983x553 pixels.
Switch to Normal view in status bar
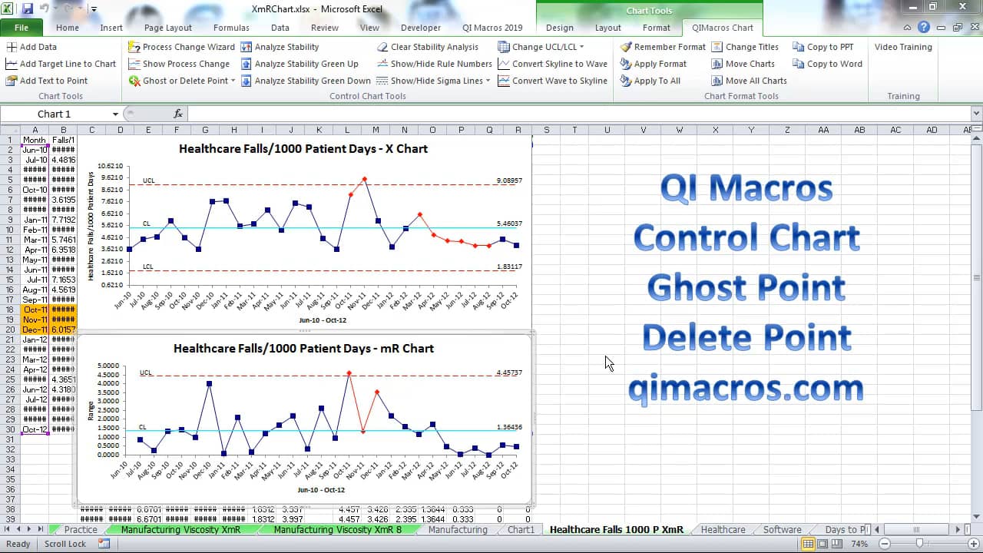click(x=808, y=544)
